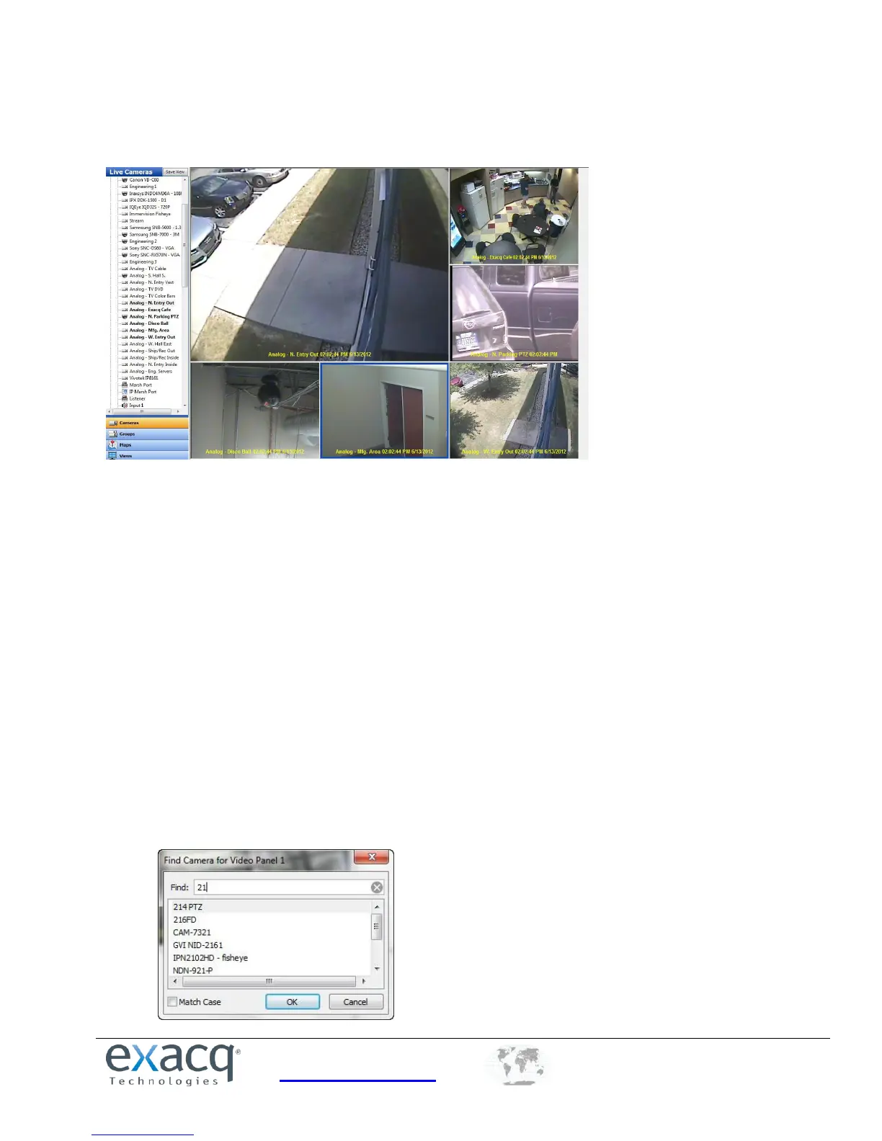882x1141 pixels.
Task: Click dome icon beside Engineering 2
Action: tap(124, 241)
